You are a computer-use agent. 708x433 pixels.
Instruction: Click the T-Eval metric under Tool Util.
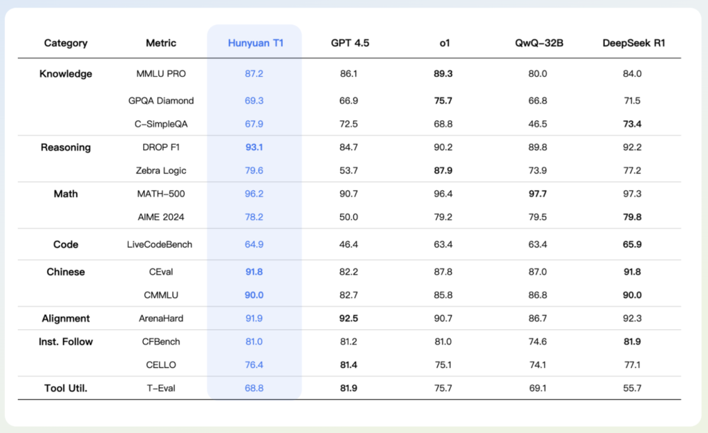click(160, 388)
